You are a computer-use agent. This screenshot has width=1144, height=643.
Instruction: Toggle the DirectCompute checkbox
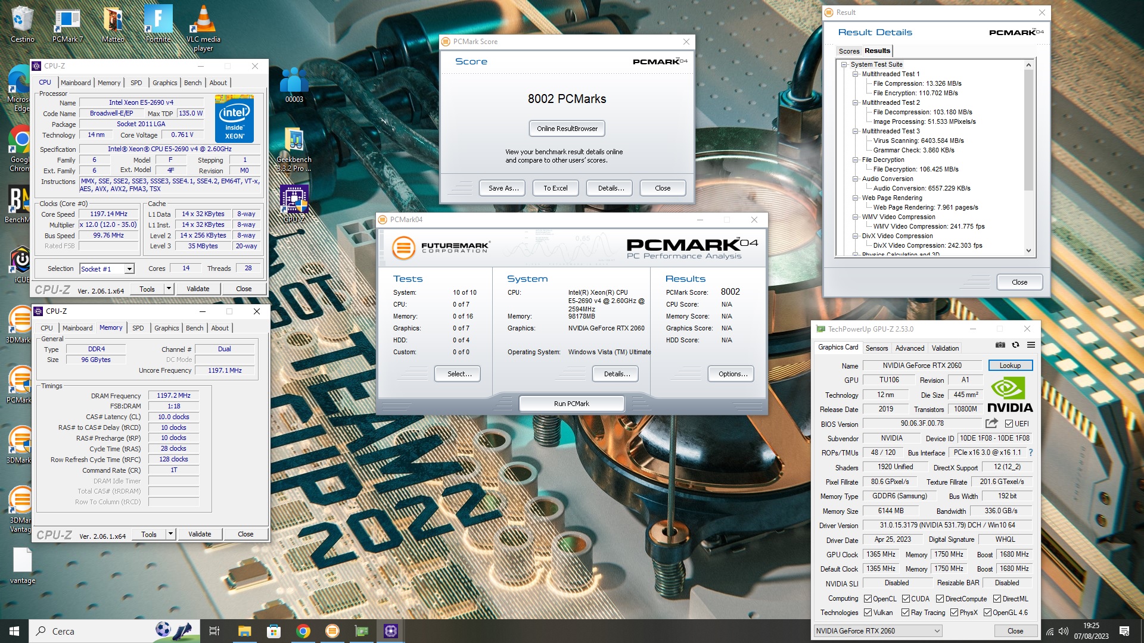pyautogui.click(x=940, y=599)
